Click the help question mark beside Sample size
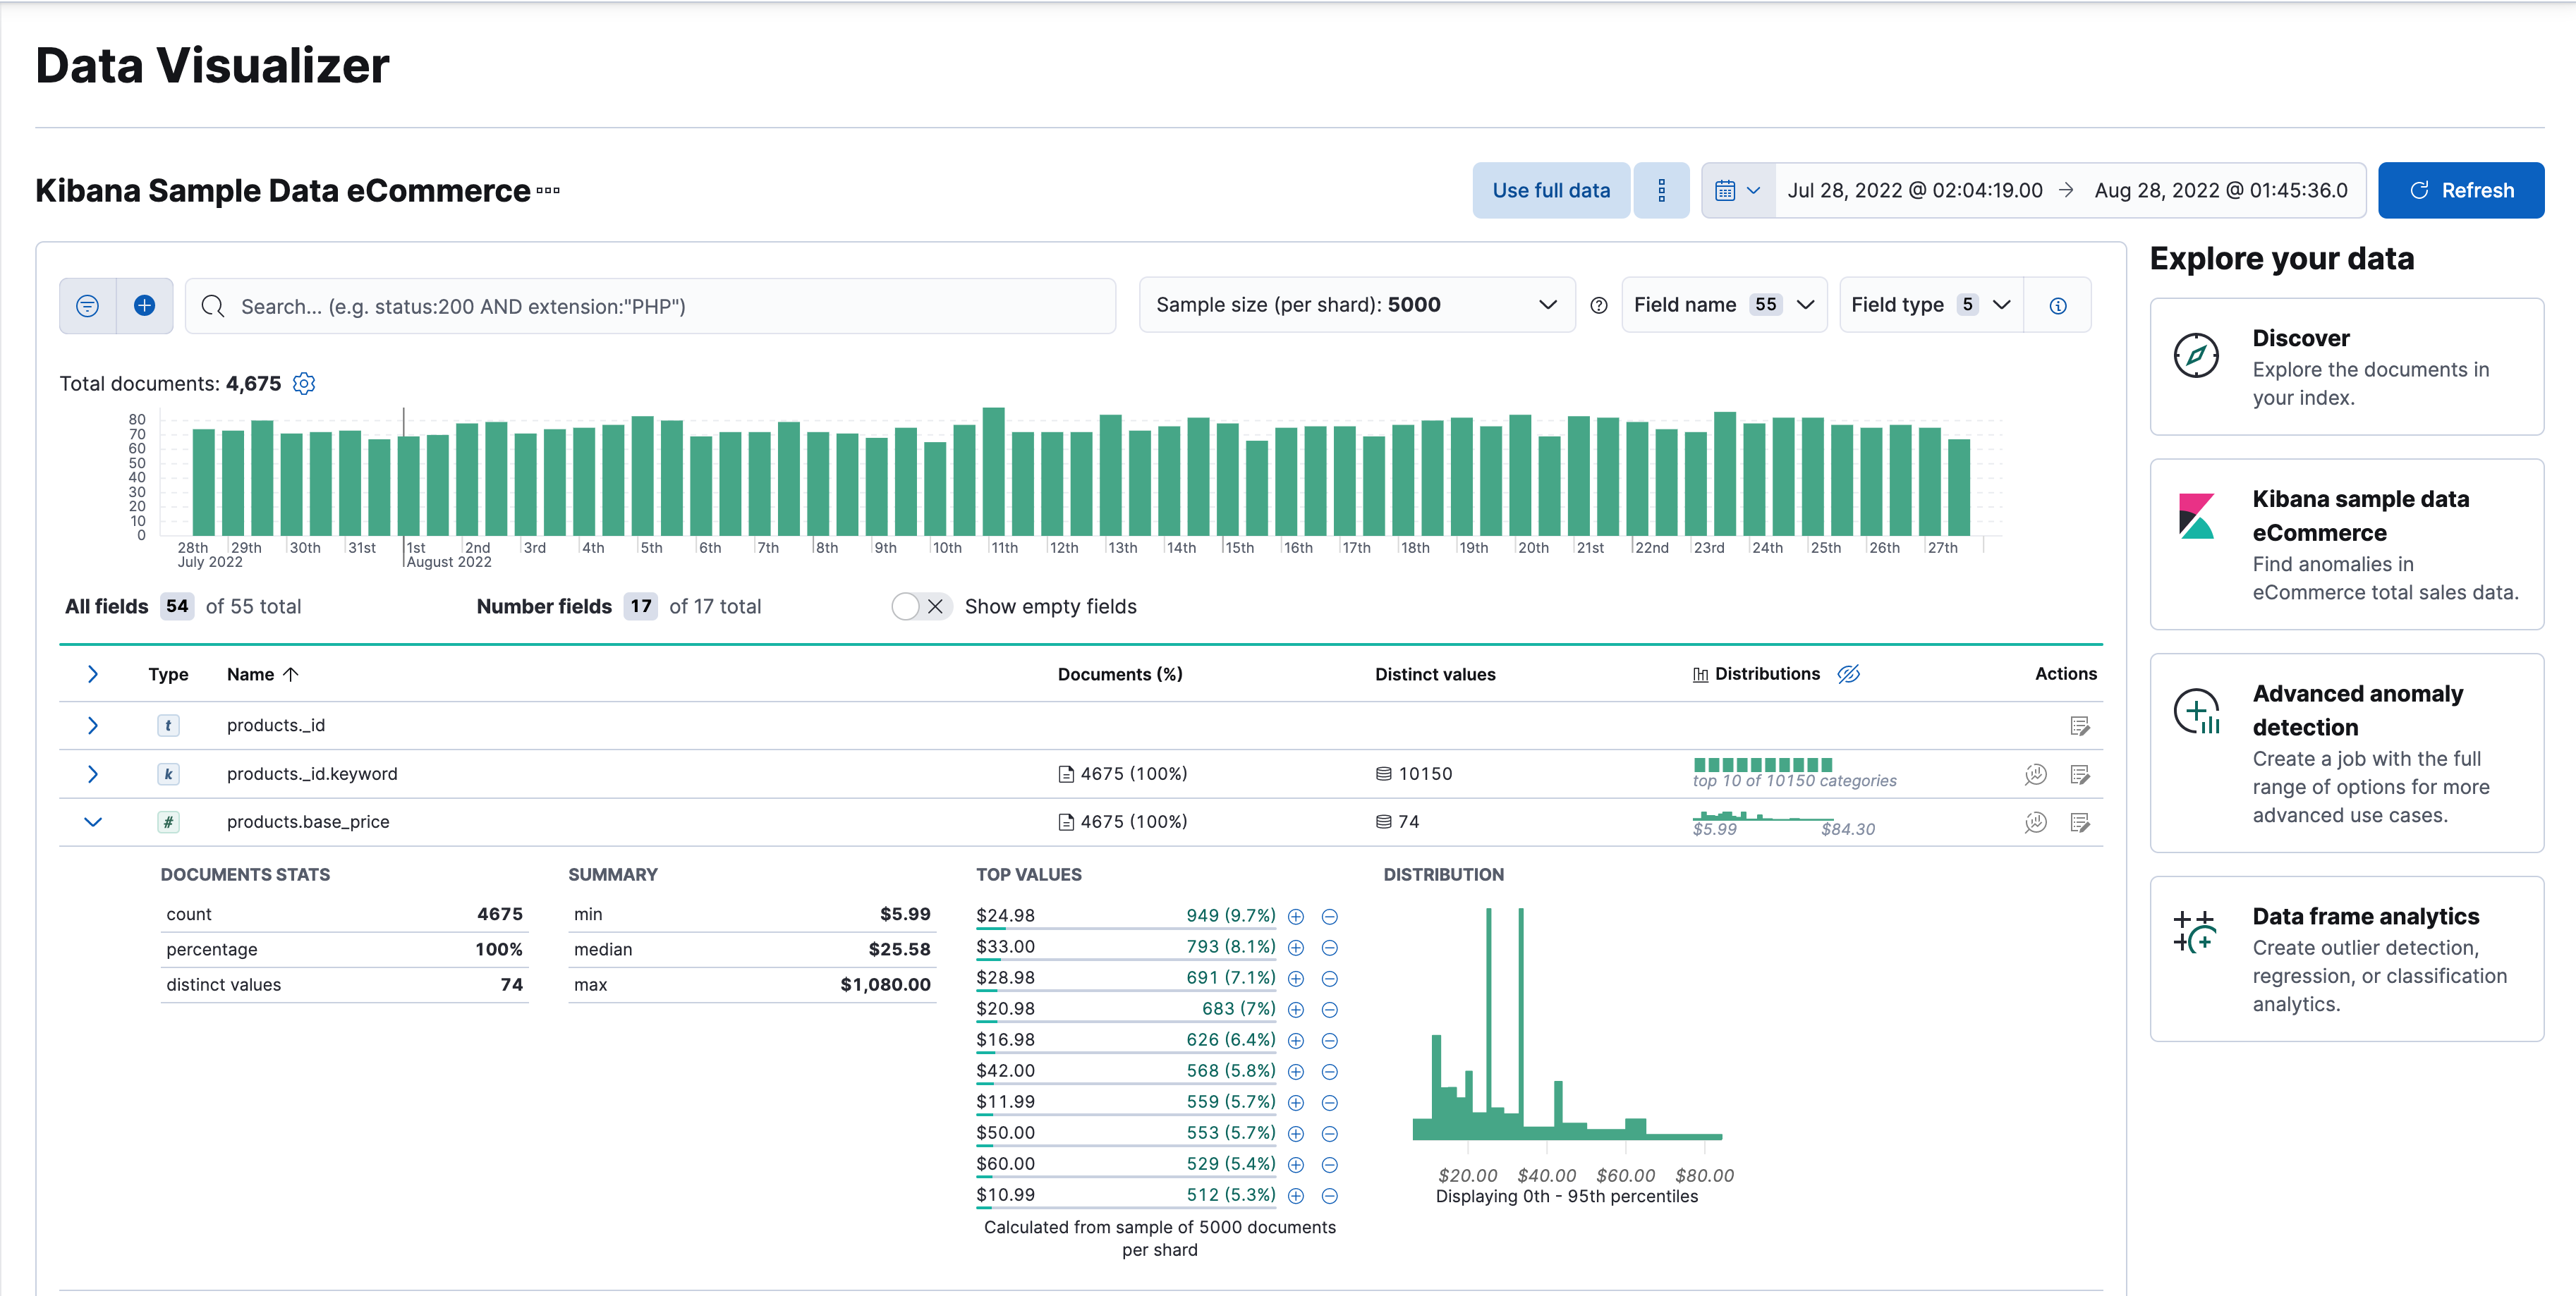 [x=1598, y=305]
